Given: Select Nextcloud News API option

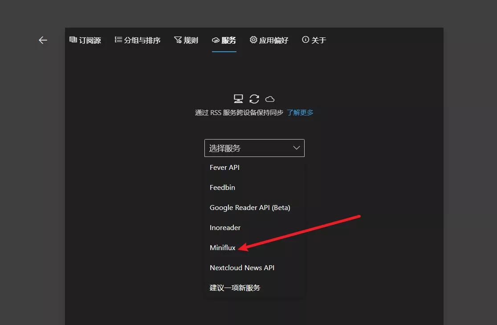Looking at the screenshot, I should pyautogui.click(x=254, y=267).
